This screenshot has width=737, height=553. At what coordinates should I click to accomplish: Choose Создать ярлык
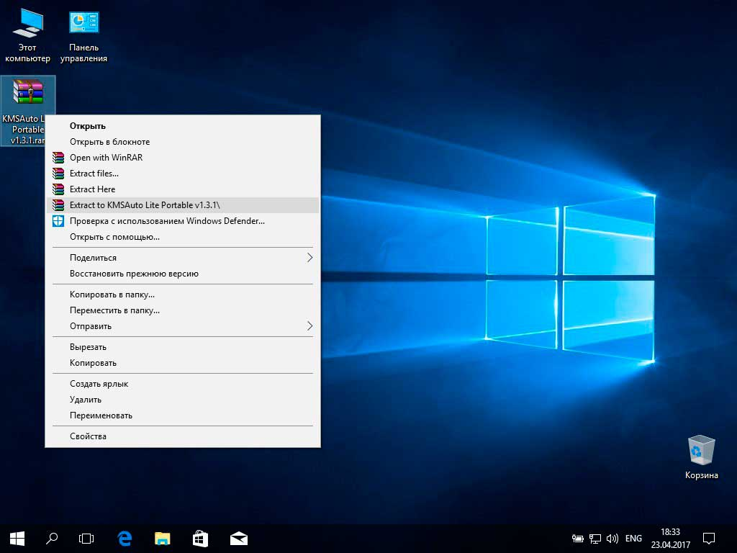click(183, 384)
